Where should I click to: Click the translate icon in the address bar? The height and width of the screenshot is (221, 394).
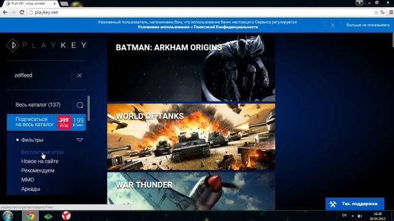click(x=383, y=12)
